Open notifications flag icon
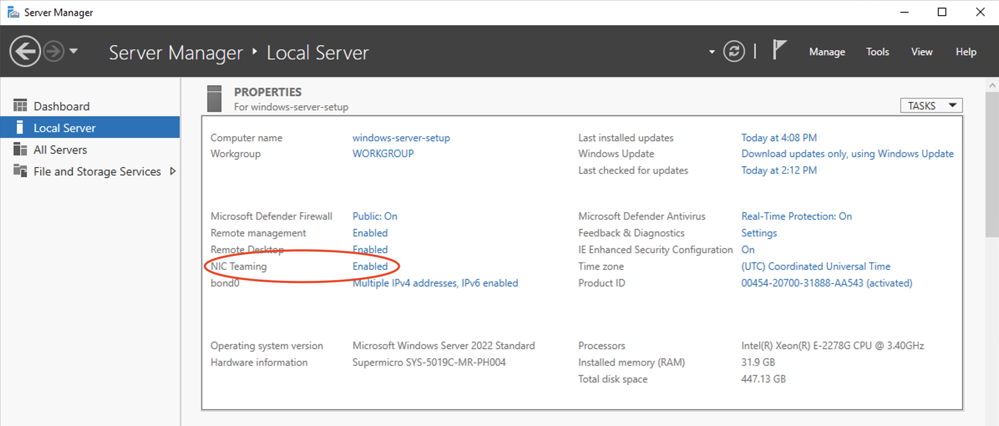Screen dimensions: 999x426 click(779, 51)
